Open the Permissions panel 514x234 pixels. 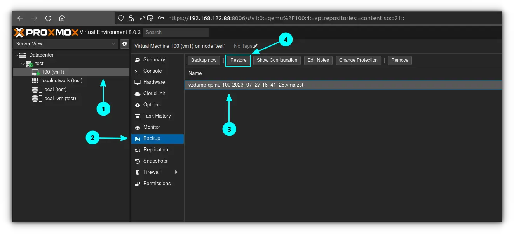pyautogui.click(x=157, y=184)
